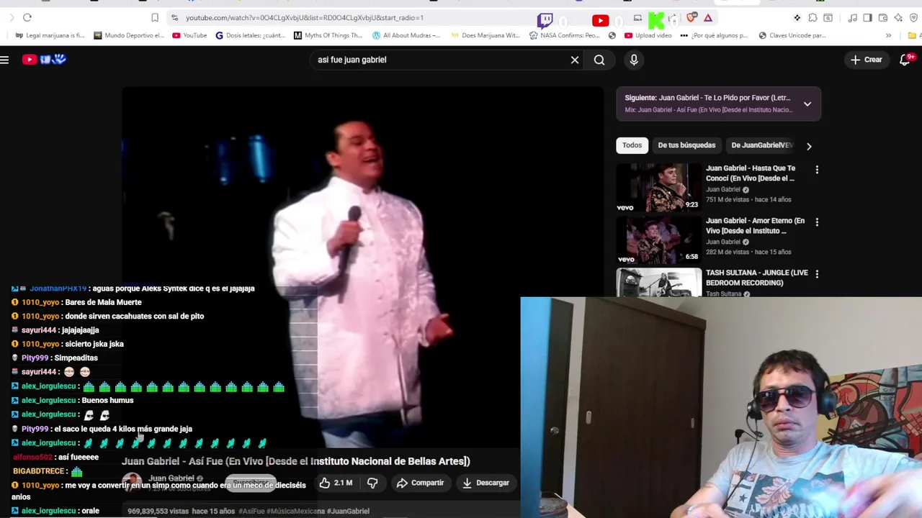Open 'Myths Of Things Th...' bookmark
The width and height of the screenshot is (922, 518).
pyautogui.click(x=328, y=35)
